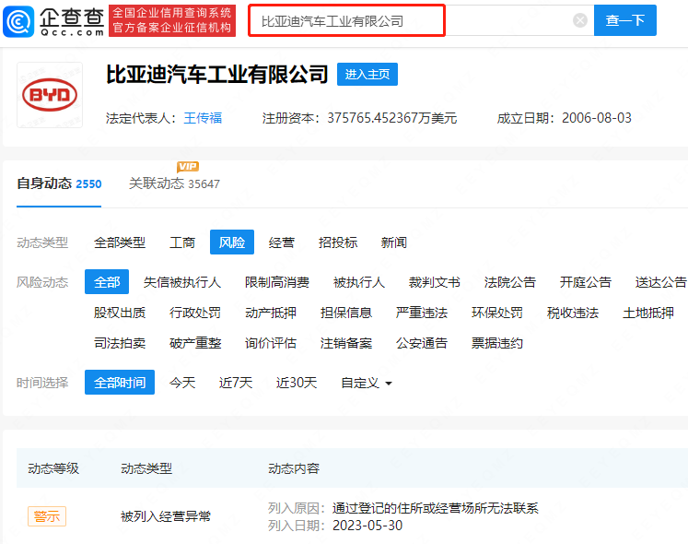Filter by 司法拍卖
688x544 pixels.
click(120, 343)
